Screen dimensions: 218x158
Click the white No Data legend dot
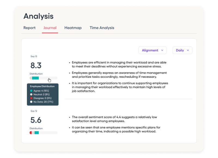coord(31,102)
